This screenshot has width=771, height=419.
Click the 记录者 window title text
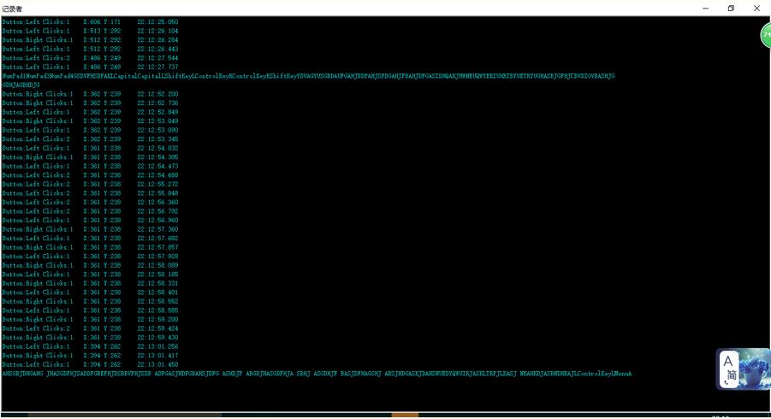[12, 9]
